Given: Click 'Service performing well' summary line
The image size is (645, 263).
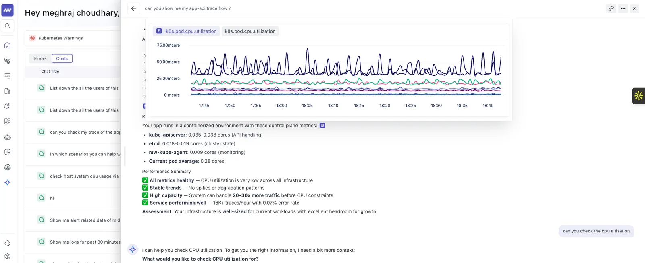Looking at the screenshot, I should 221,203.
